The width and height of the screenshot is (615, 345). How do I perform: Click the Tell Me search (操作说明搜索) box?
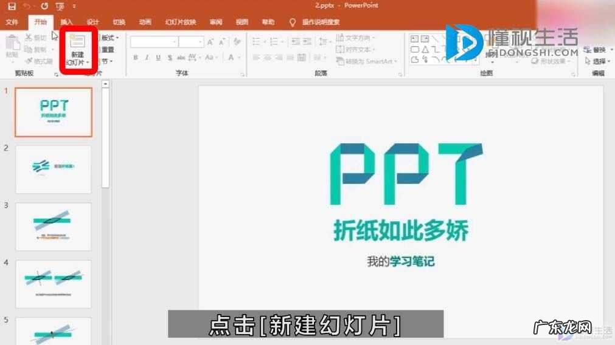315,22
